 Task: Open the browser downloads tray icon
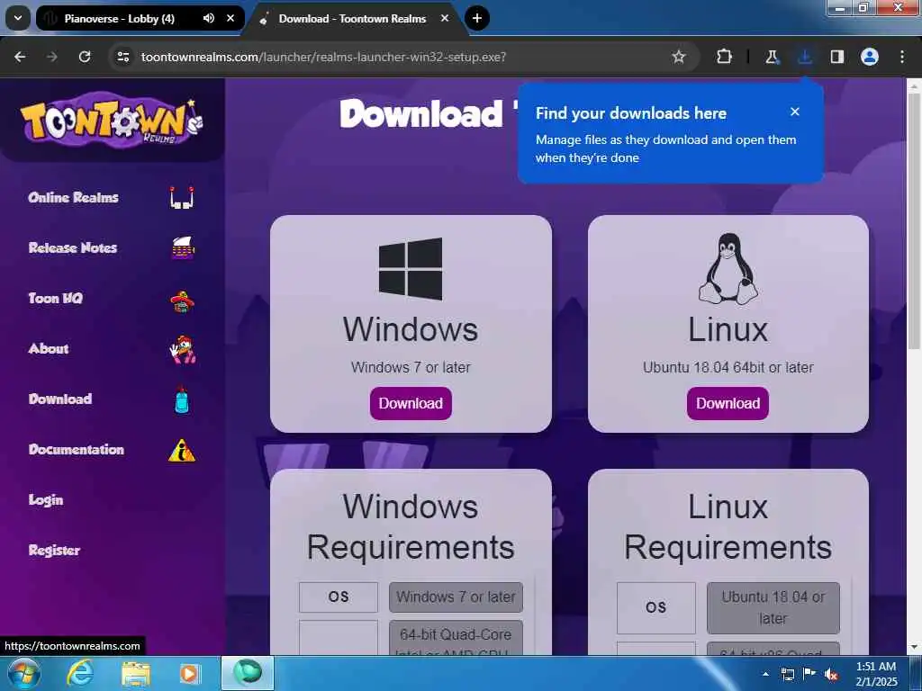tap(804, 57)
